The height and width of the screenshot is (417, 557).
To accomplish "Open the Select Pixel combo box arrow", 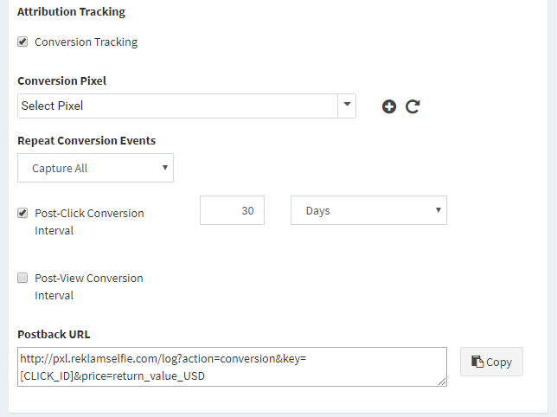I will click(x=347, y=106).
